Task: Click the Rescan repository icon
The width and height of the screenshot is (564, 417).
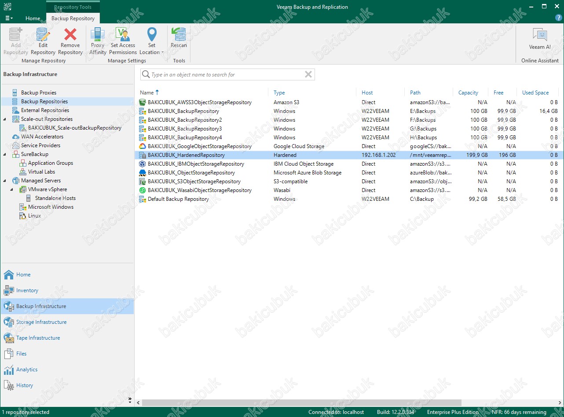Action: pos(179,34)
